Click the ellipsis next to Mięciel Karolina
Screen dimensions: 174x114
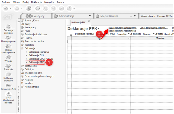[131, 16]
